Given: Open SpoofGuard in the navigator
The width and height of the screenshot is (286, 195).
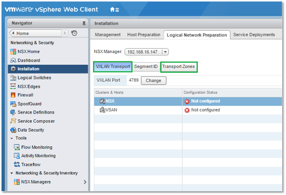Looking at the screenshot, I should coord(30,104).
